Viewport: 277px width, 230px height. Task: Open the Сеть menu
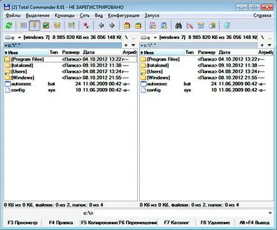[x=85, y=15]
